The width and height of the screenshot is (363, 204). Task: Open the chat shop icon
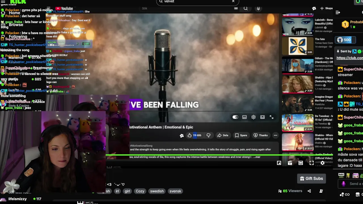358,195
